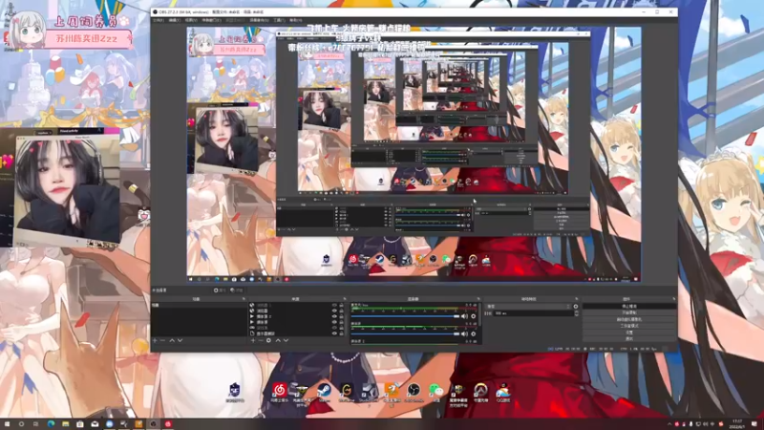The height and width of the screenshot is (430, 764).
Task: Open the scene transition properties gear
Action: click(x=576, y=306)
